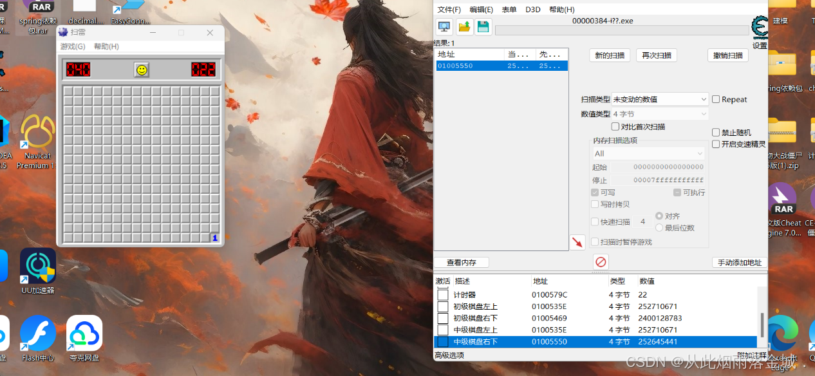Toggle the Repeat checkbox

pyautogui.click(x=716, y=99)
